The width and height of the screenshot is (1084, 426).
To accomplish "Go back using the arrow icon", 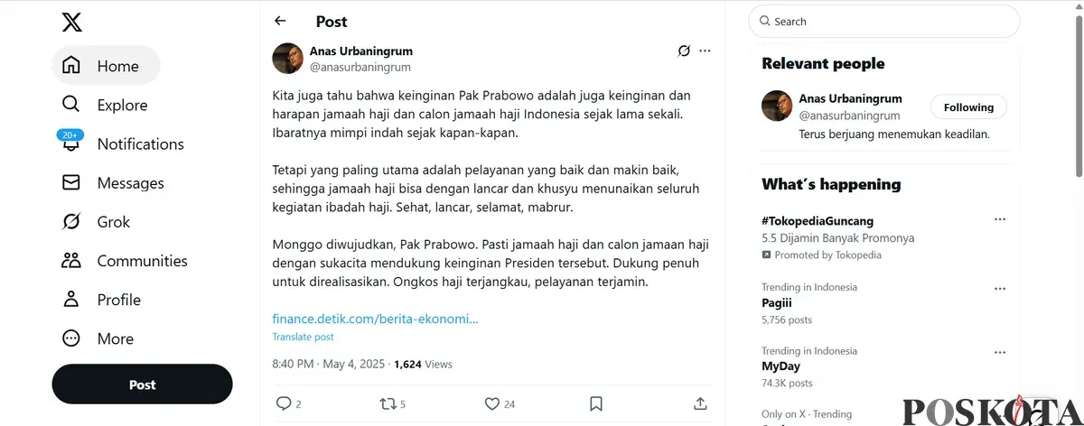I will click(x=280, y=21).
